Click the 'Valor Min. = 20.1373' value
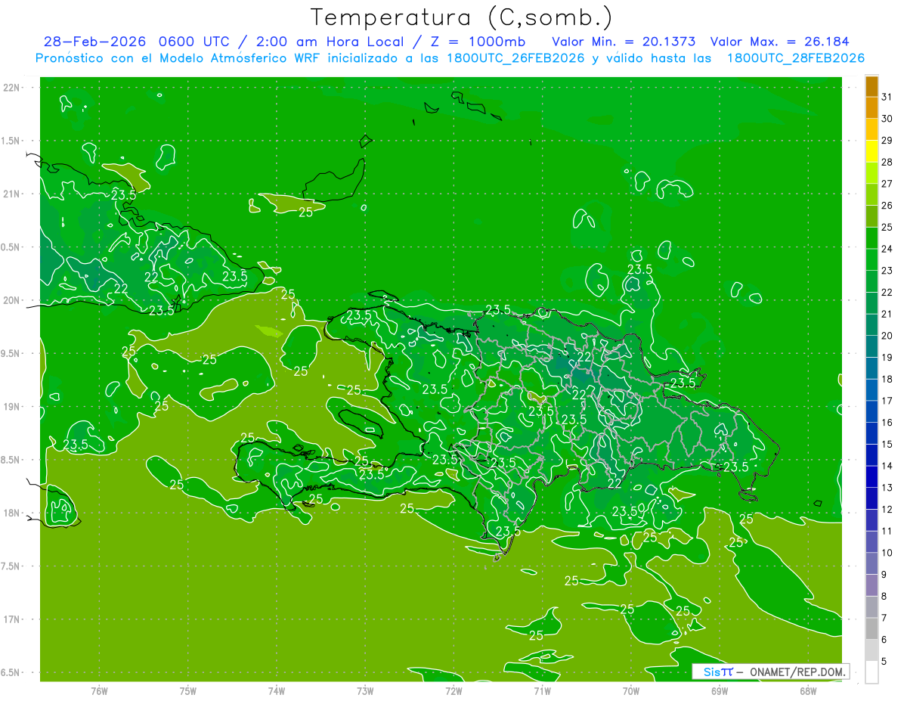This screenshot has height=701, width=907. [x=624, y=42]
